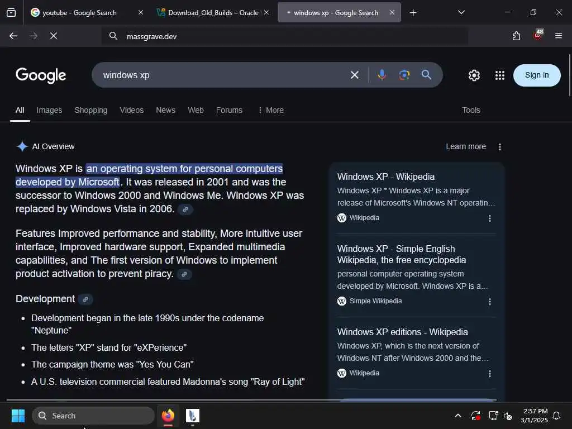Screen dimensions: 572x429
Task: Click the Google logo
Action: [41, 75]
